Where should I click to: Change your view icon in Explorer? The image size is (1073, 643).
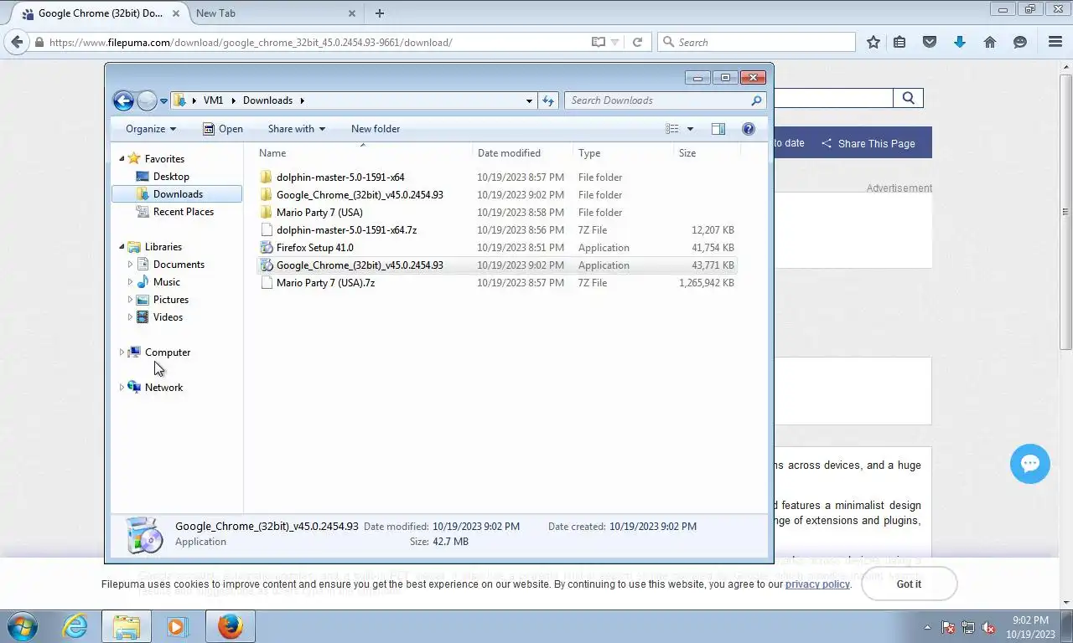(x=672, y=129)
